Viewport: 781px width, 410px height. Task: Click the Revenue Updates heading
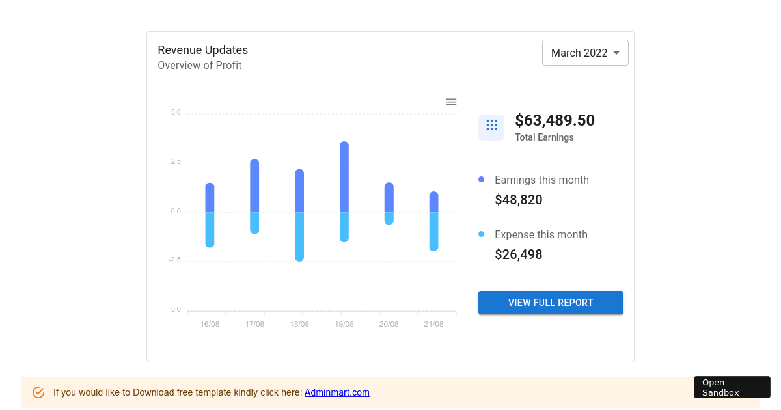click(203, 50)
